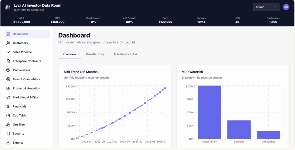Click the Exports download icon
Image resolution: width=295 pixels, height=150 pixels.
tap(8, 143)
